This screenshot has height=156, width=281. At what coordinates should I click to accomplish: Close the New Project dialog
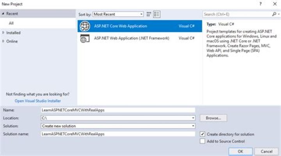[x=275, y=4]
